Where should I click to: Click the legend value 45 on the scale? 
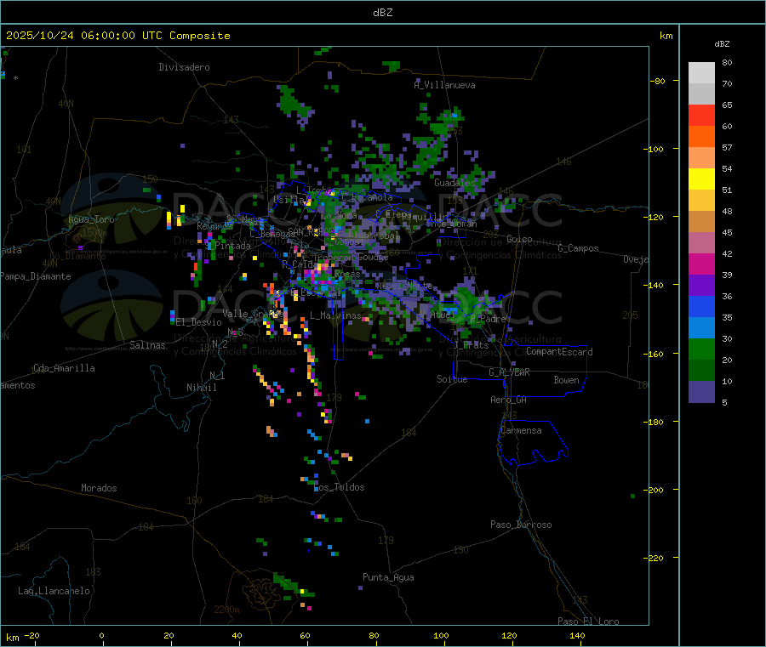click(727, 233)
